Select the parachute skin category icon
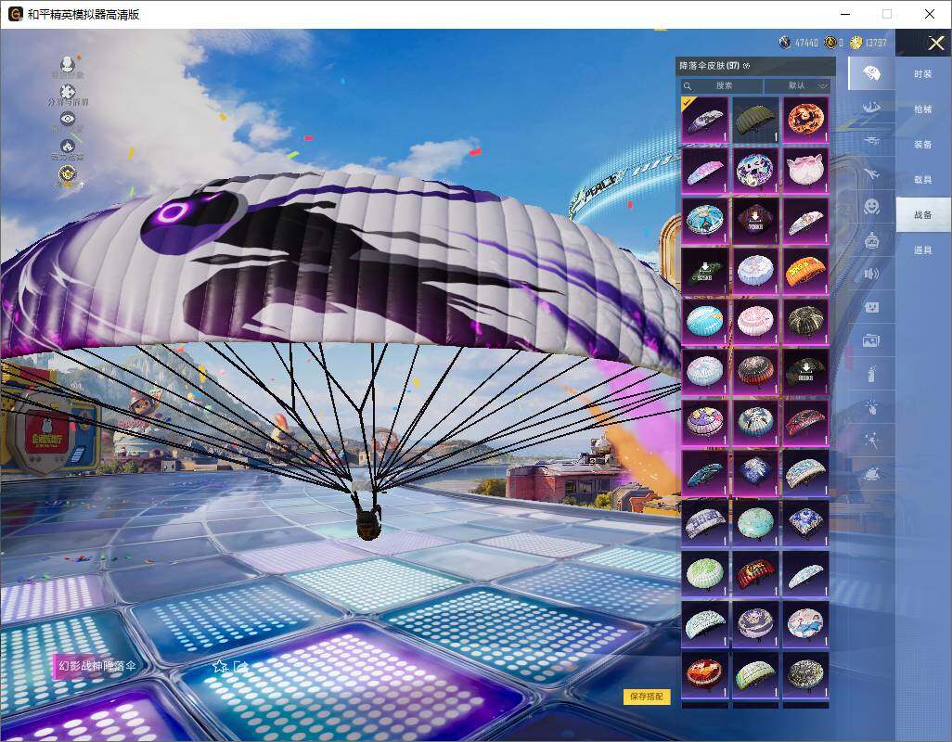The width and height of the screenshot is (952, 742). pyautogui.click(x=871, y=73)
